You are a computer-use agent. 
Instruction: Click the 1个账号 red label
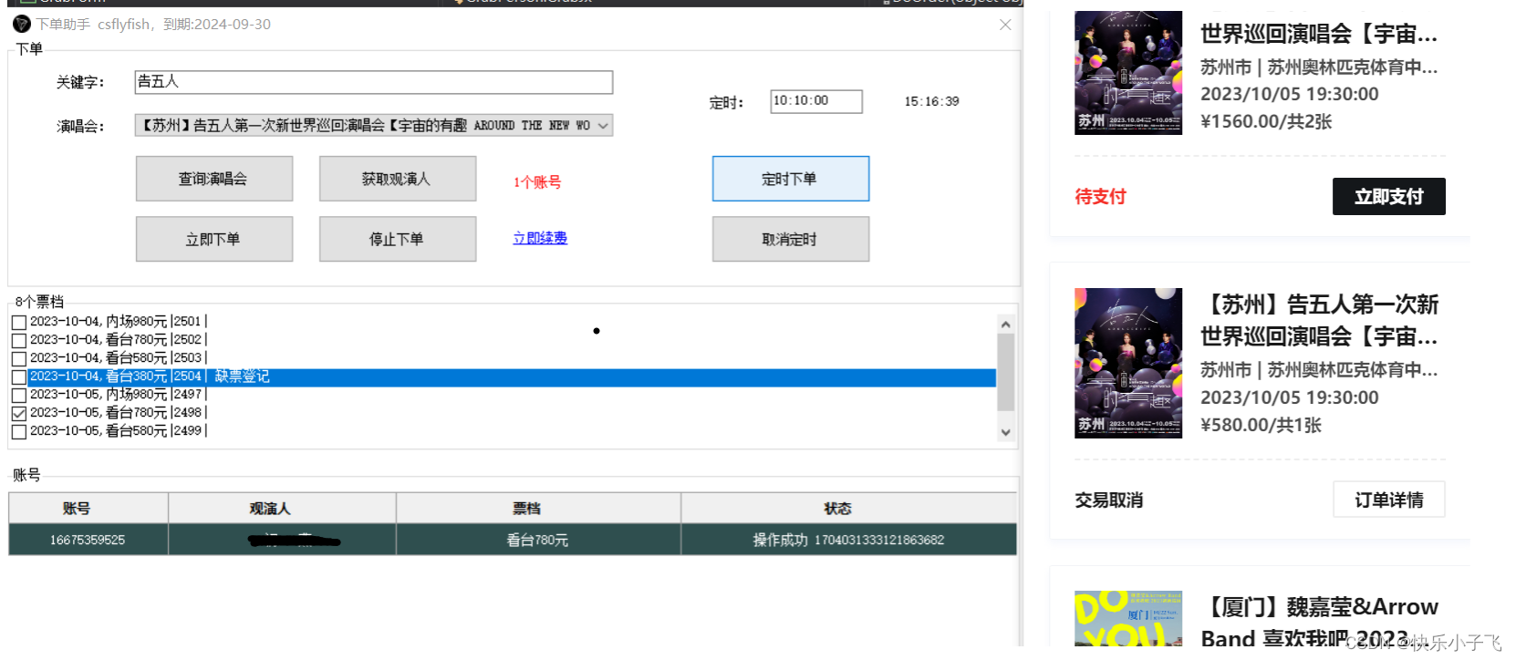(537, 181)
